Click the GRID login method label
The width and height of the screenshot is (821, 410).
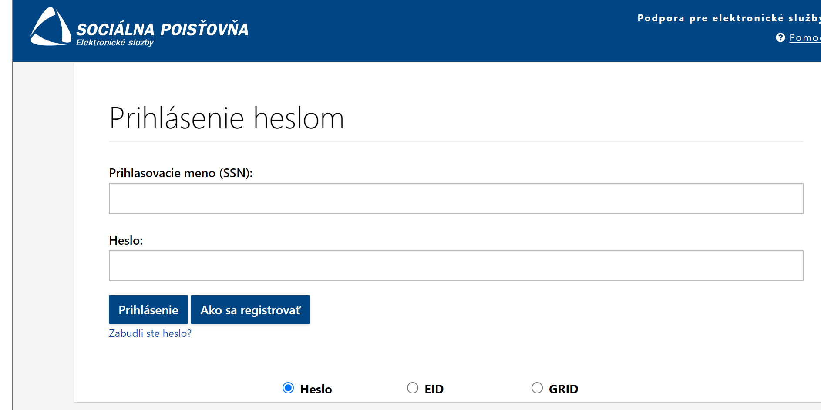pos(563,389)
